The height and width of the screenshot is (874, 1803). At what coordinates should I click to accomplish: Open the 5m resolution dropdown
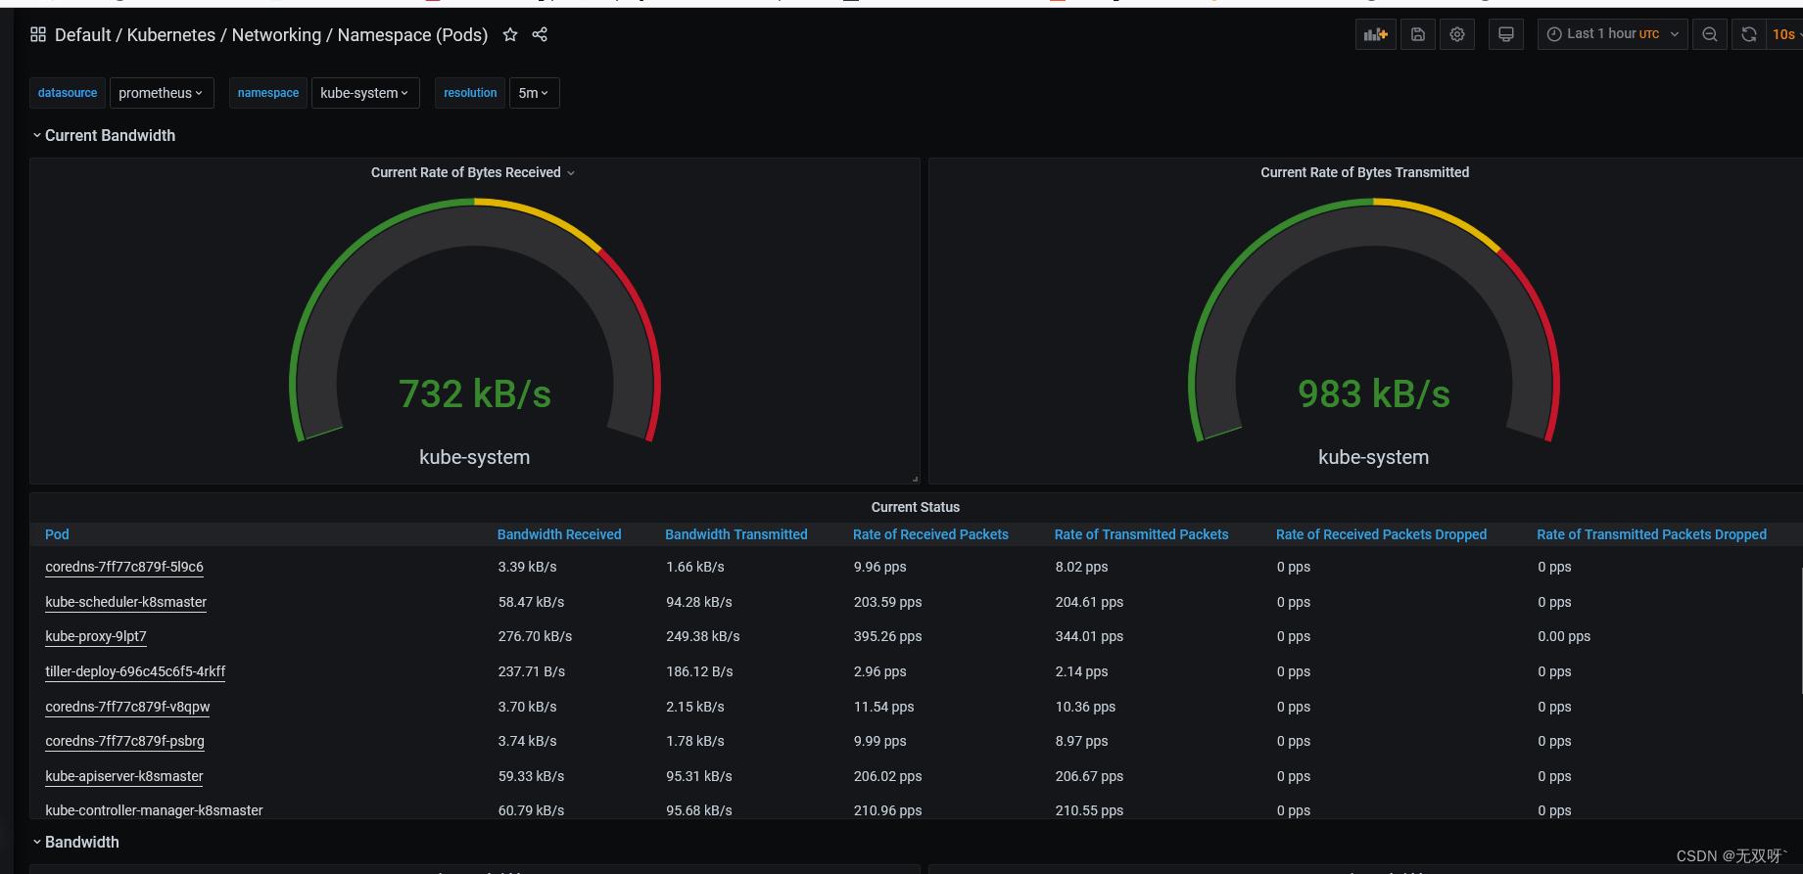tap(534, 93)
